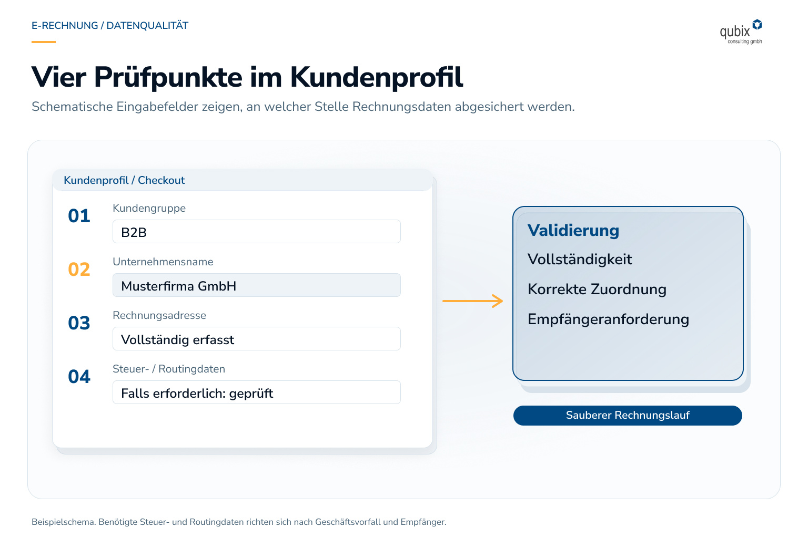This screenshot has height=538, width=808.
Task: Click the Steuer- / Routingdaten field
Action: click(x=257, y=392)
